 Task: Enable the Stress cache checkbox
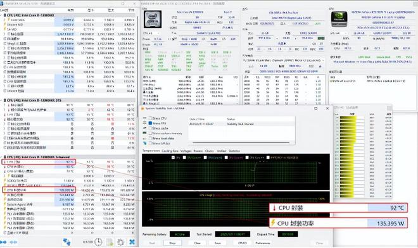point(150,128)
